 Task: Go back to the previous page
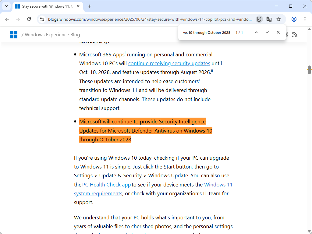(7, 19)
